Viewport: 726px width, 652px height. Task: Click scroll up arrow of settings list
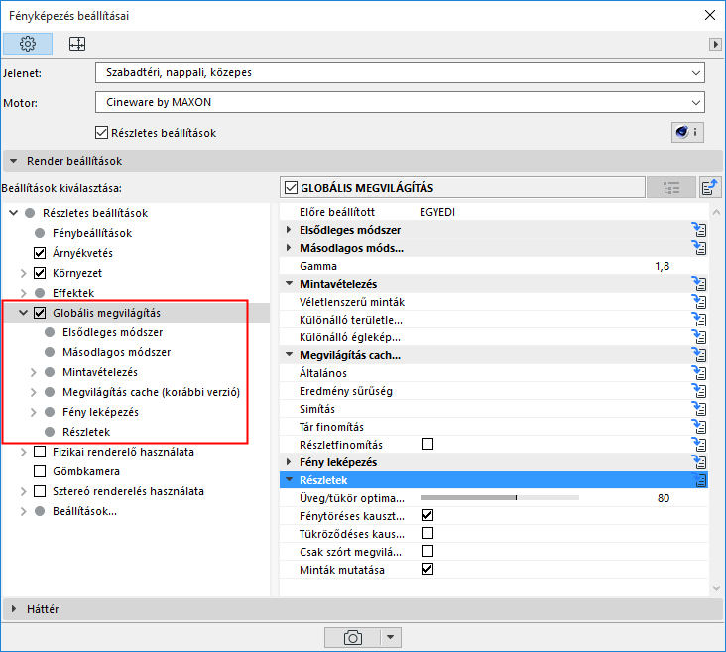[716, 212]
